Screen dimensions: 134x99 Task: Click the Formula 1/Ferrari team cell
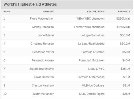click(x=93, y=52)
